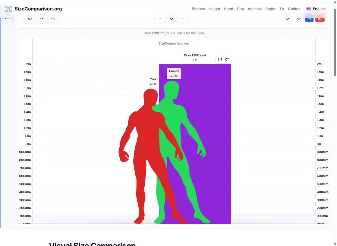Open the Hand menu item
Viewport: 337px width, 246px height.
[228, 9]
